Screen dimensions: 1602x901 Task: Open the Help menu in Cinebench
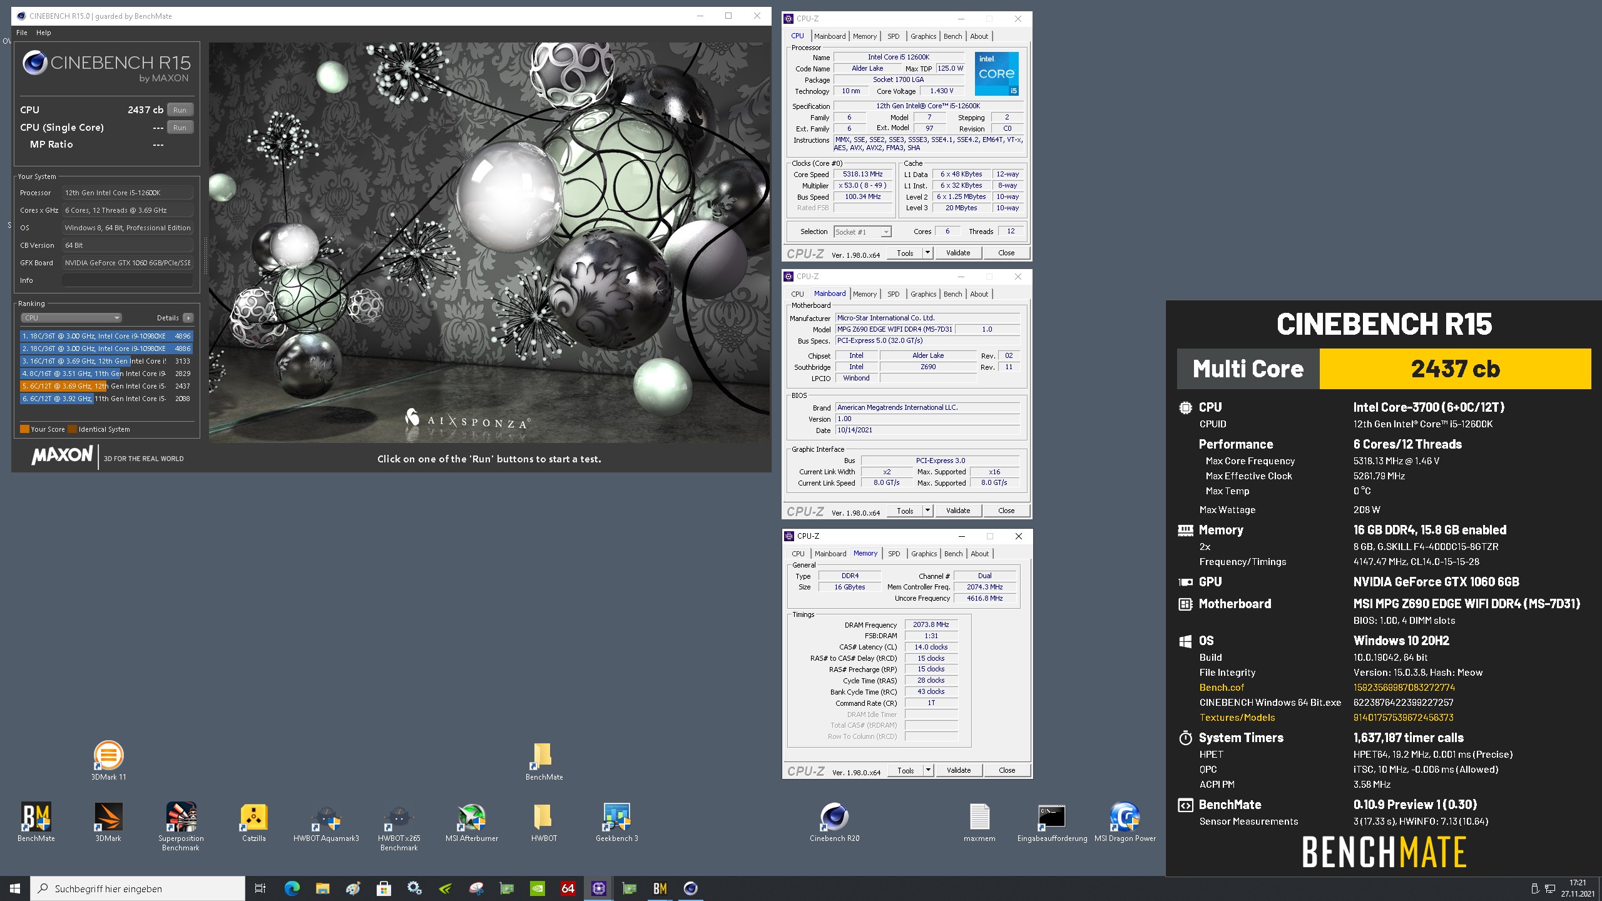(43, 33)
